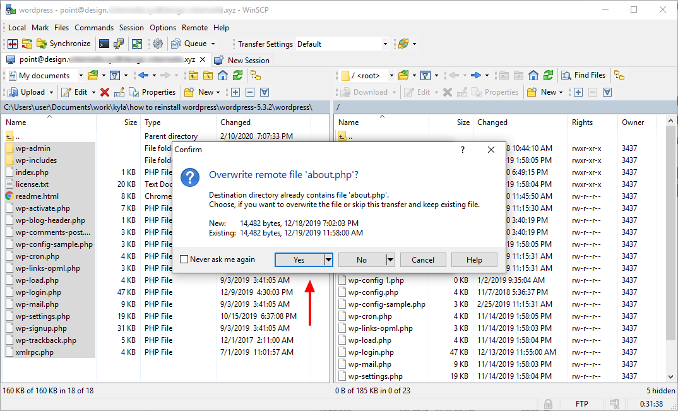Screen dimensions: 678x411
Task: Refresh the local panel
Action: 237,76
